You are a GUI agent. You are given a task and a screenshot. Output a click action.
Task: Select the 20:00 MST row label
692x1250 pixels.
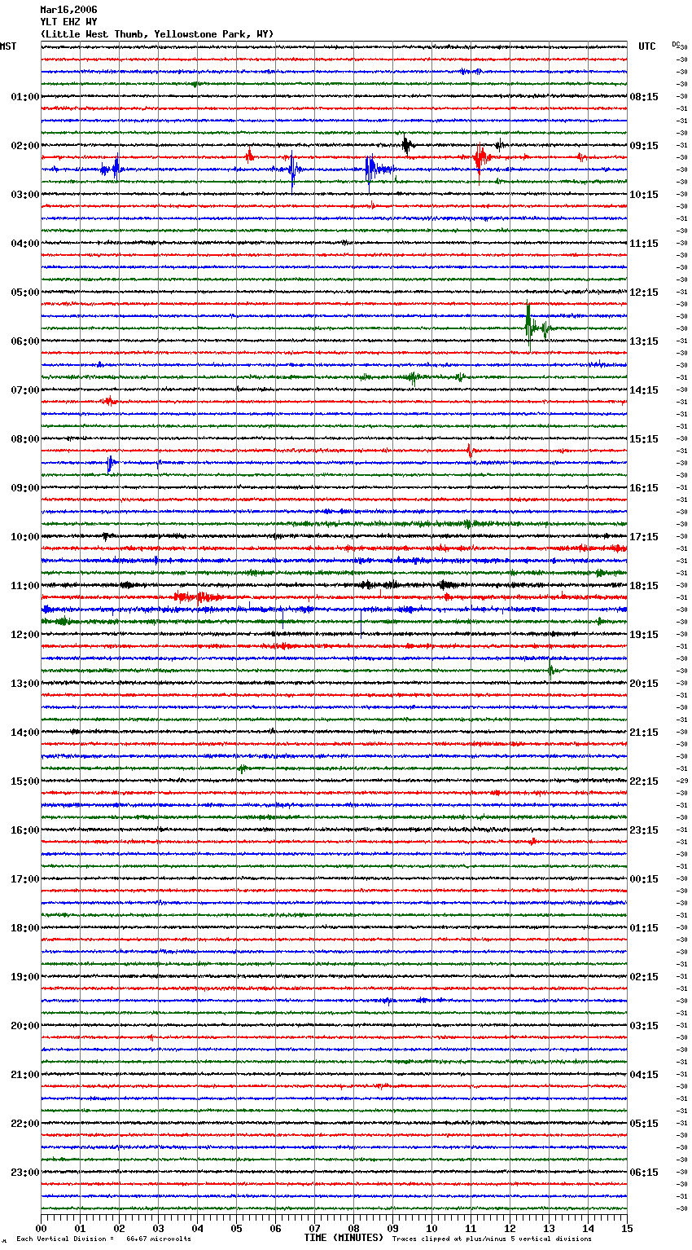tap(24, 1026)
